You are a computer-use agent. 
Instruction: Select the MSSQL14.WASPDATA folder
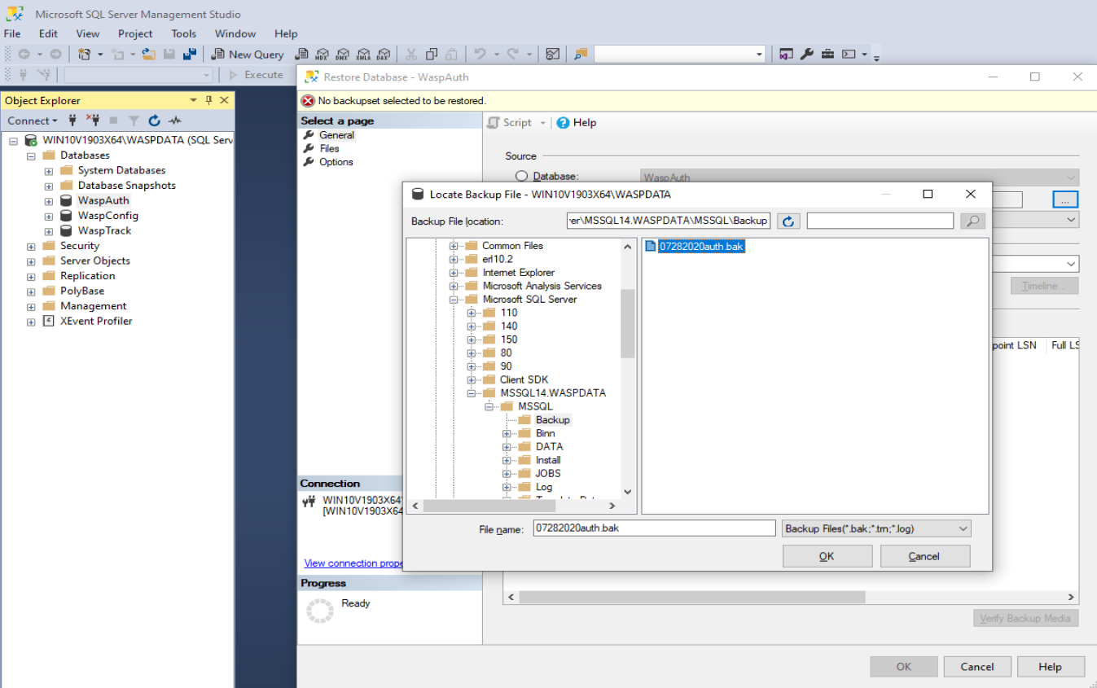(x=553, y=393)
